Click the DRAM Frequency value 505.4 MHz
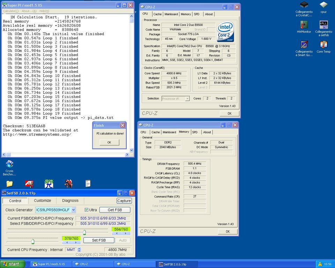The height and width of the screenshot is (268, 335). point(195,164)
